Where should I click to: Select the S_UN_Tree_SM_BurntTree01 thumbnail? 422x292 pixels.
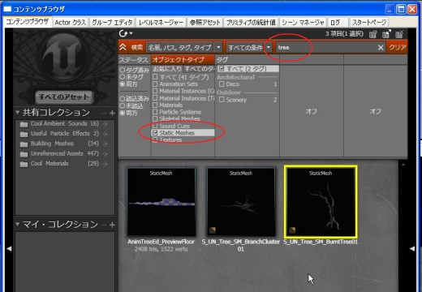pos(321,202)
